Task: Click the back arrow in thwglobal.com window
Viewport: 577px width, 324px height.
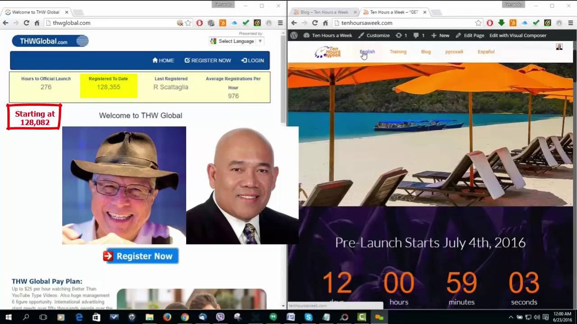Action: (x=6, y=23)
